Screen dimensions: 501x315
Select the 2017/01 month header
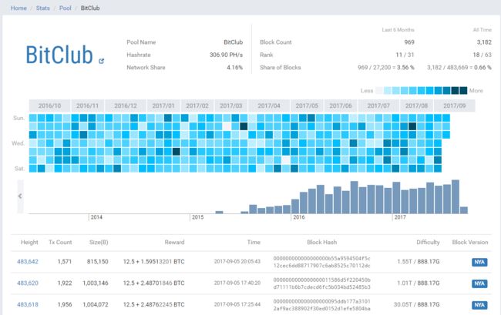click(163, 106)
